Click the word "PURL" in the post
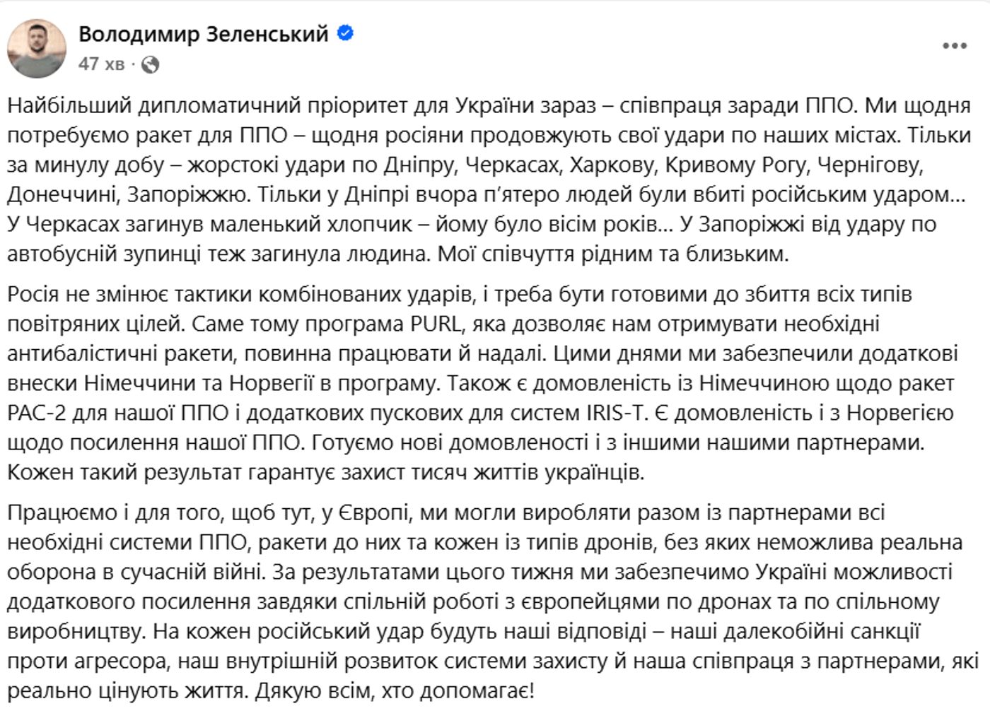Viewport: 990px width, 711px height. pyautogui.click(x=436, y=324)
